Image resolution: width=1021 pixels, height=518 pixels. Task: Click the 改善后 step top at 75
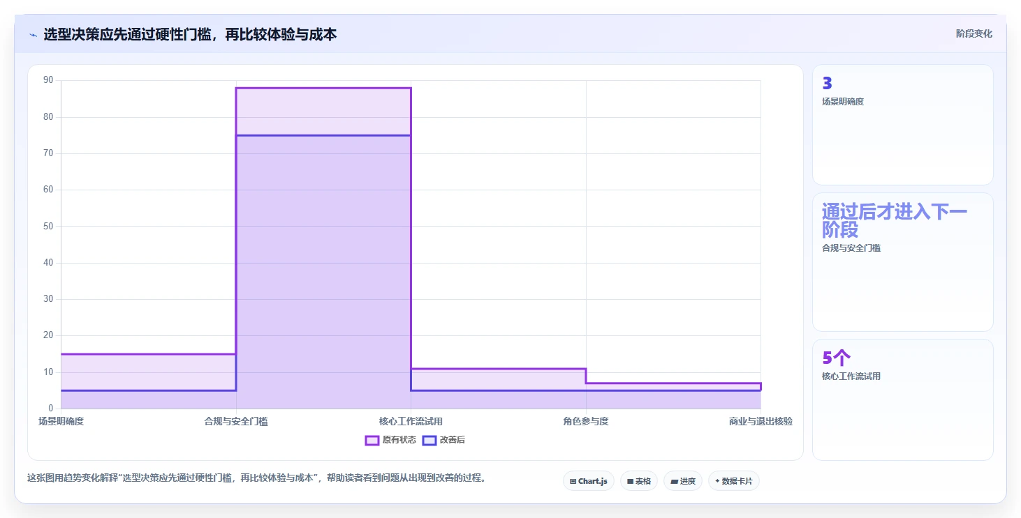pyautogui.click(x=323, y=135)
